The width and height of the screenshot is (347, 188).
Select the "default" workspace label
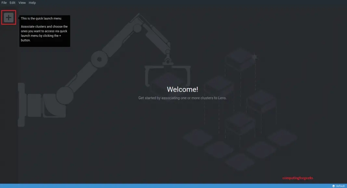(x=340, y=186)
